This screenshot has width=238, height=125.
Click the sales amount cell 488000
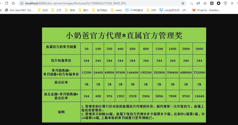tap(186, 72)
